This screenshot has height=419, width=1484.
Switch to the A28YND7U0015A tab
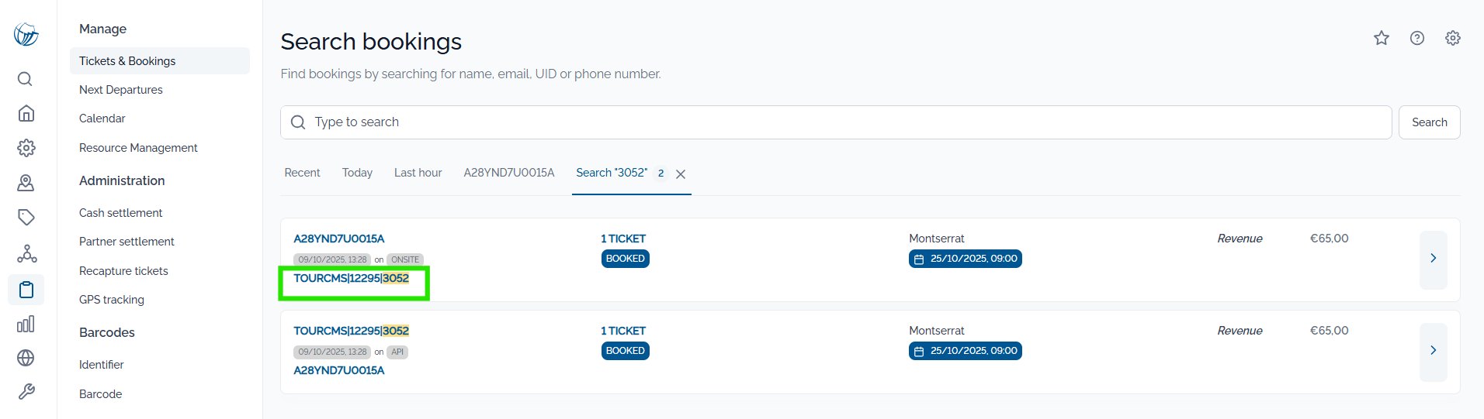click(x=509, y=173)
